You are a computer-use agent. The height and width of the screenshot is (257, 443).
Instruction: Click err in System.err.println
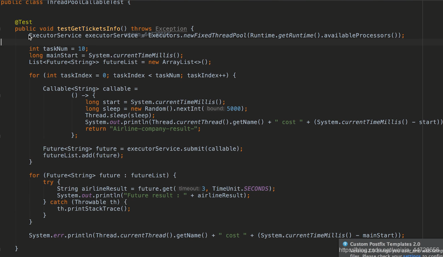pos(59,235)
